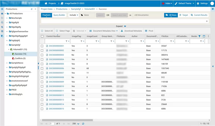This screenshot has height=126, width=215.
Task: Click the plus icon to add production
Action: (35, 9)
